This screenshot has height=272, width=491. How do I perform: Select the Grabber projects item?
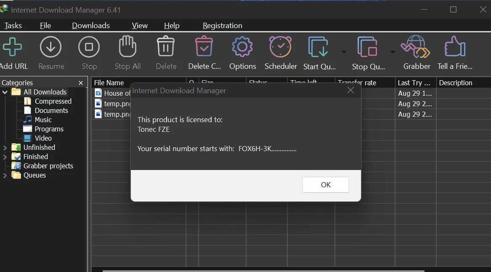tap(48, 166)
